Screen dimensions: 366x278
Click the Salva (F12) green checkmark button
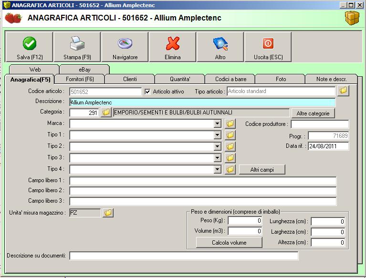[x=30, y=47]
